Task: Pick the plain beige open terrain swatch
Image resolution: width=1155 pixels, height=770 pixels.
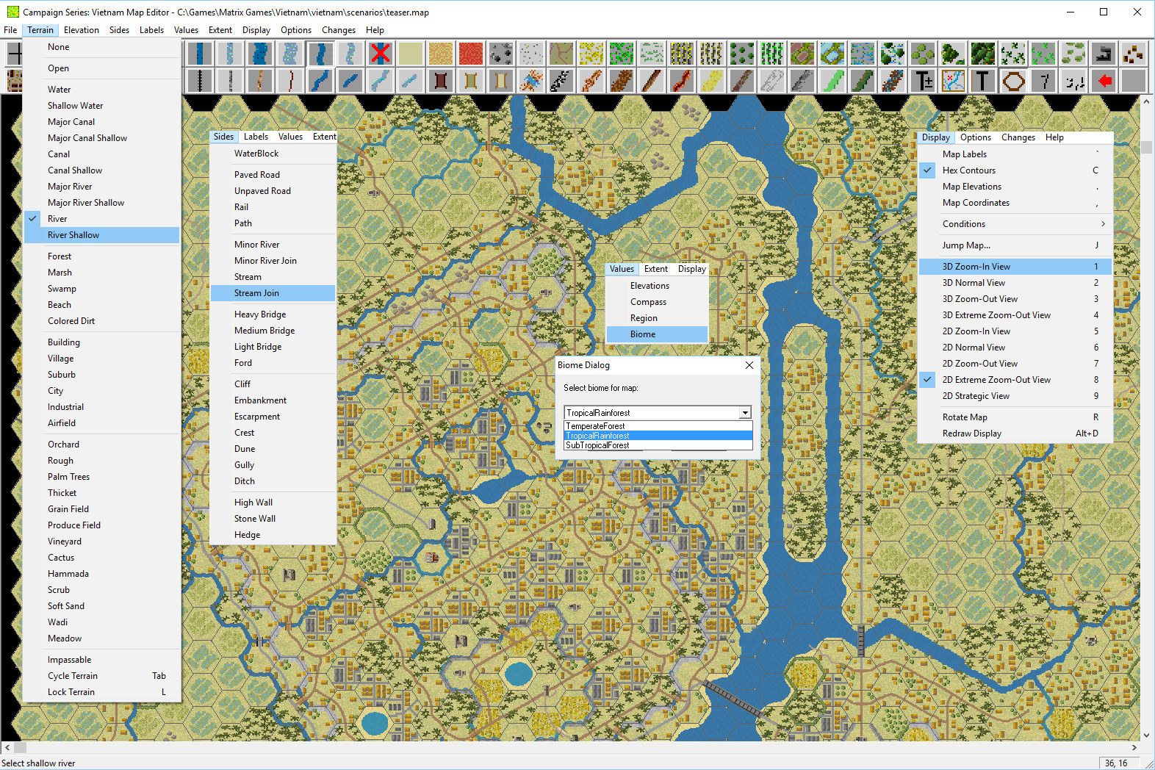Action: (411, 53)
